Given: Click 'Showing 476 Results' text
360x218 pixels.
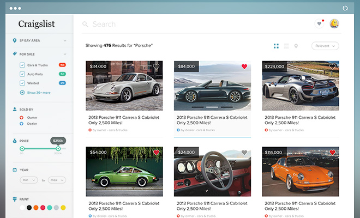Looking at the screenshot, I should (119, 45).
